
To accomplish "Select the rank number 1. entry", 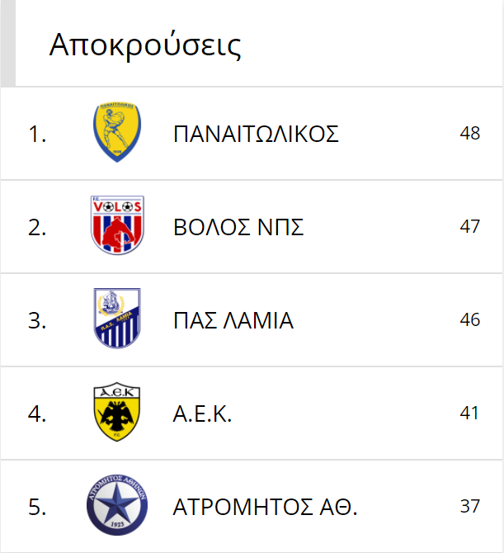I will pos(37,135).
